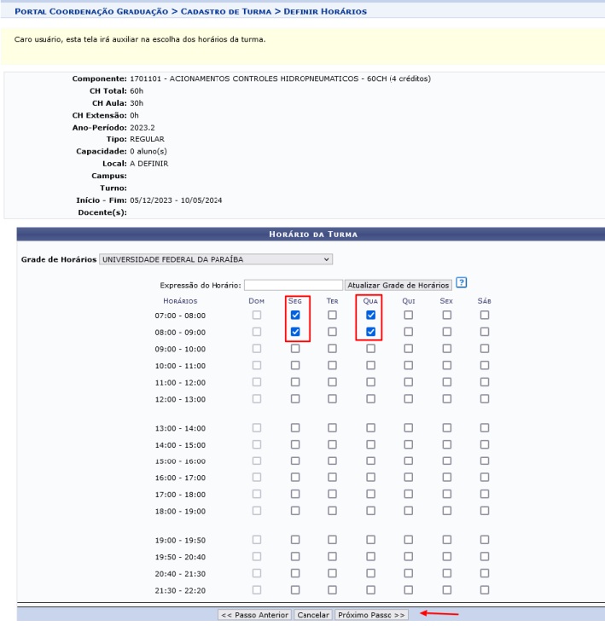Check Seg 13:00 - 14:00 checkbox
605x626 pixels.
pos(295,428)
